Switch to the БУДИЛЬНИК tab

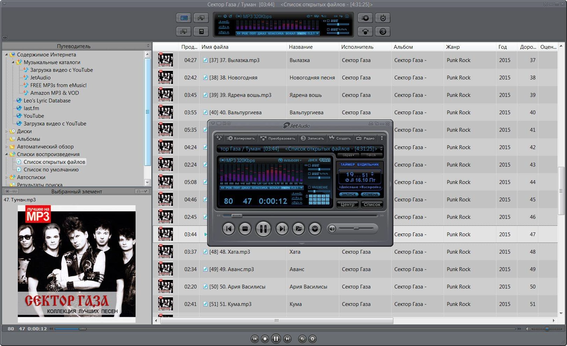click(x=368, y=164)
